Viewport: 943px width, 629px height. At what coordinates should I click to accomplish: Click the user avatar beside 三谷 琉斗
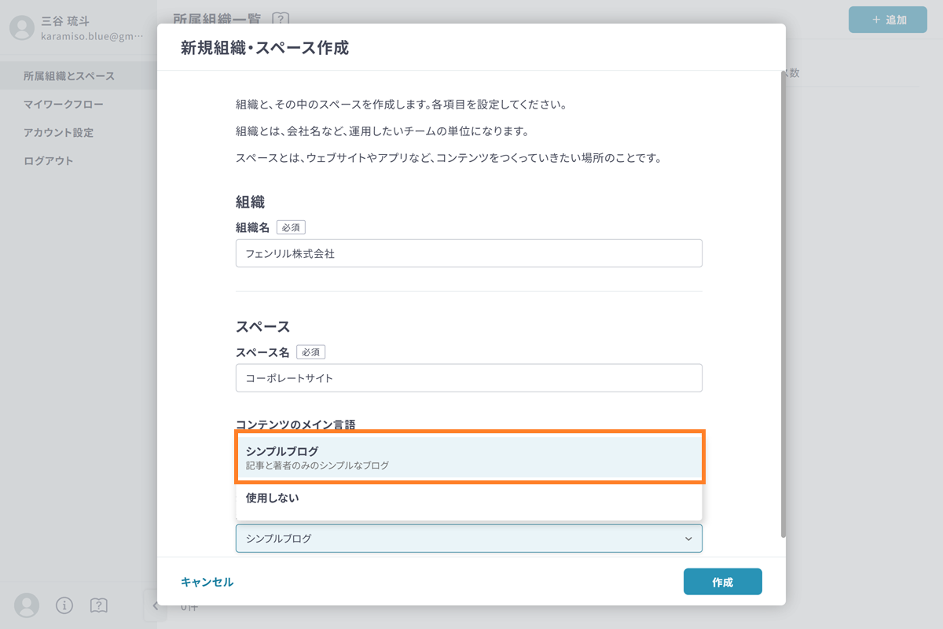(22, 28)
